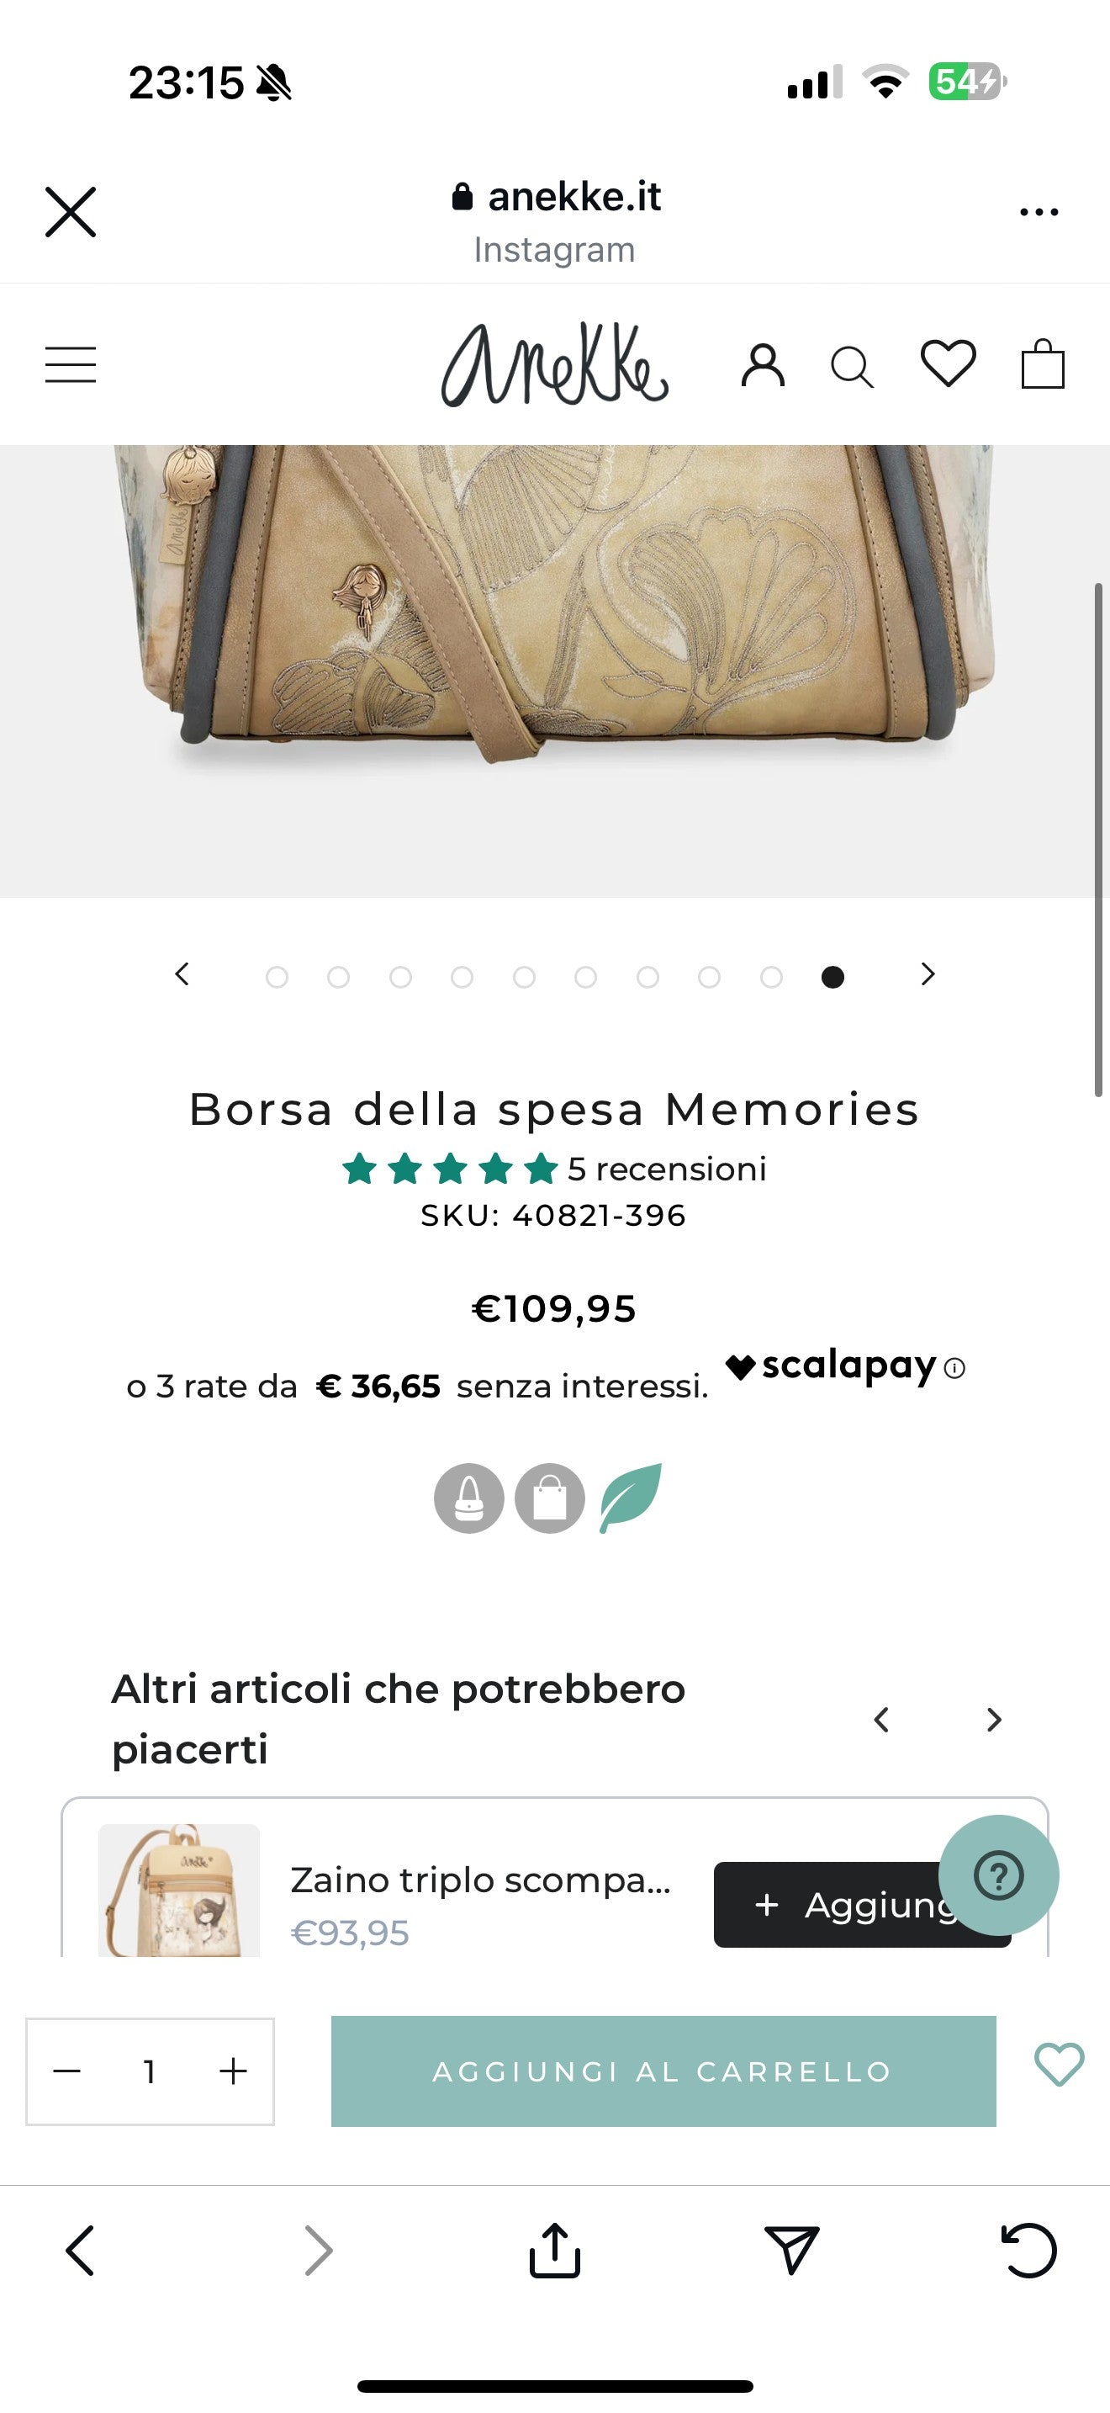Open the wishlist heart in header
Screen dimensions: 1110x2413
[948, 363]
